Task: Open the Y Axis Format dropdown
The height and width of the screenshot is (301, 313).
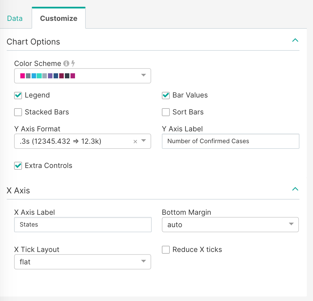Action: point(144,141)
